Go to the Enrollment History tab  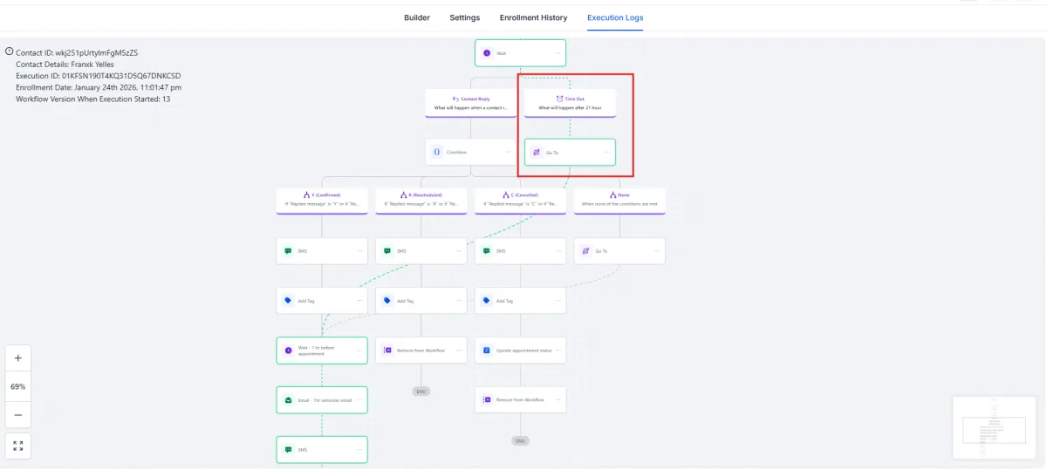533,17
